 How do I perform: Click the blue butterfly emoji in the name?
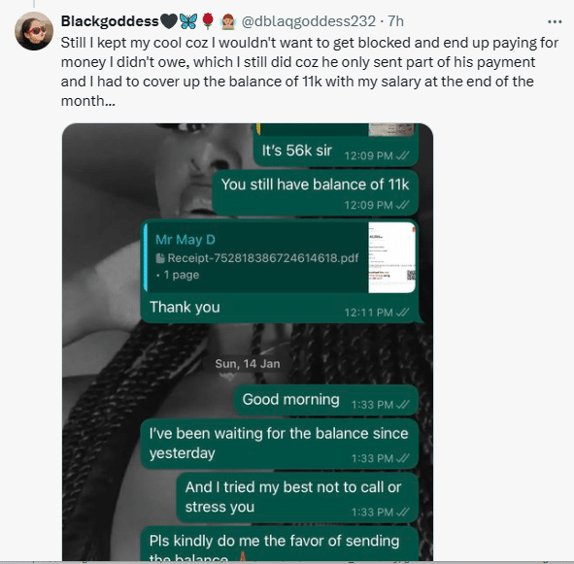click(x=188, y=21)
